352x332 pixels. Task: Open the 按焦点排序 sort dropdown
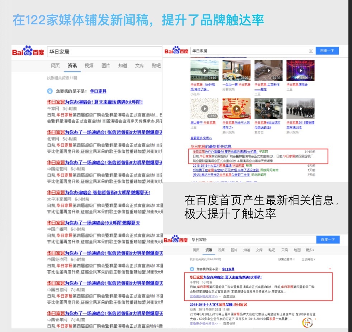tap(286, 259)
